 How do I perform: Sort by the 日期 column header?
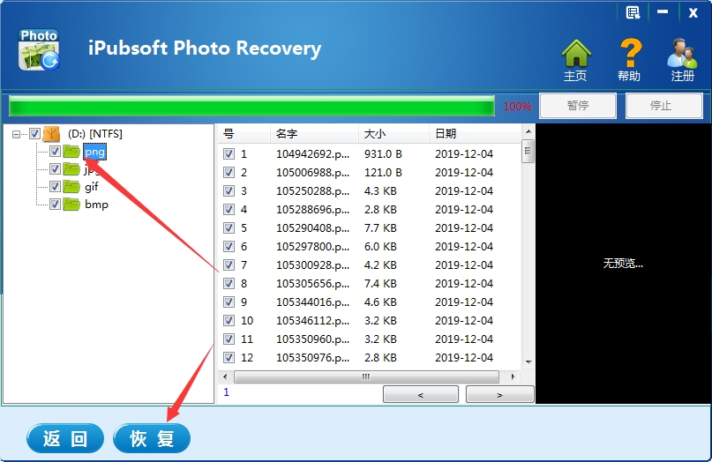pyautogui.click(x=475, y=134)
